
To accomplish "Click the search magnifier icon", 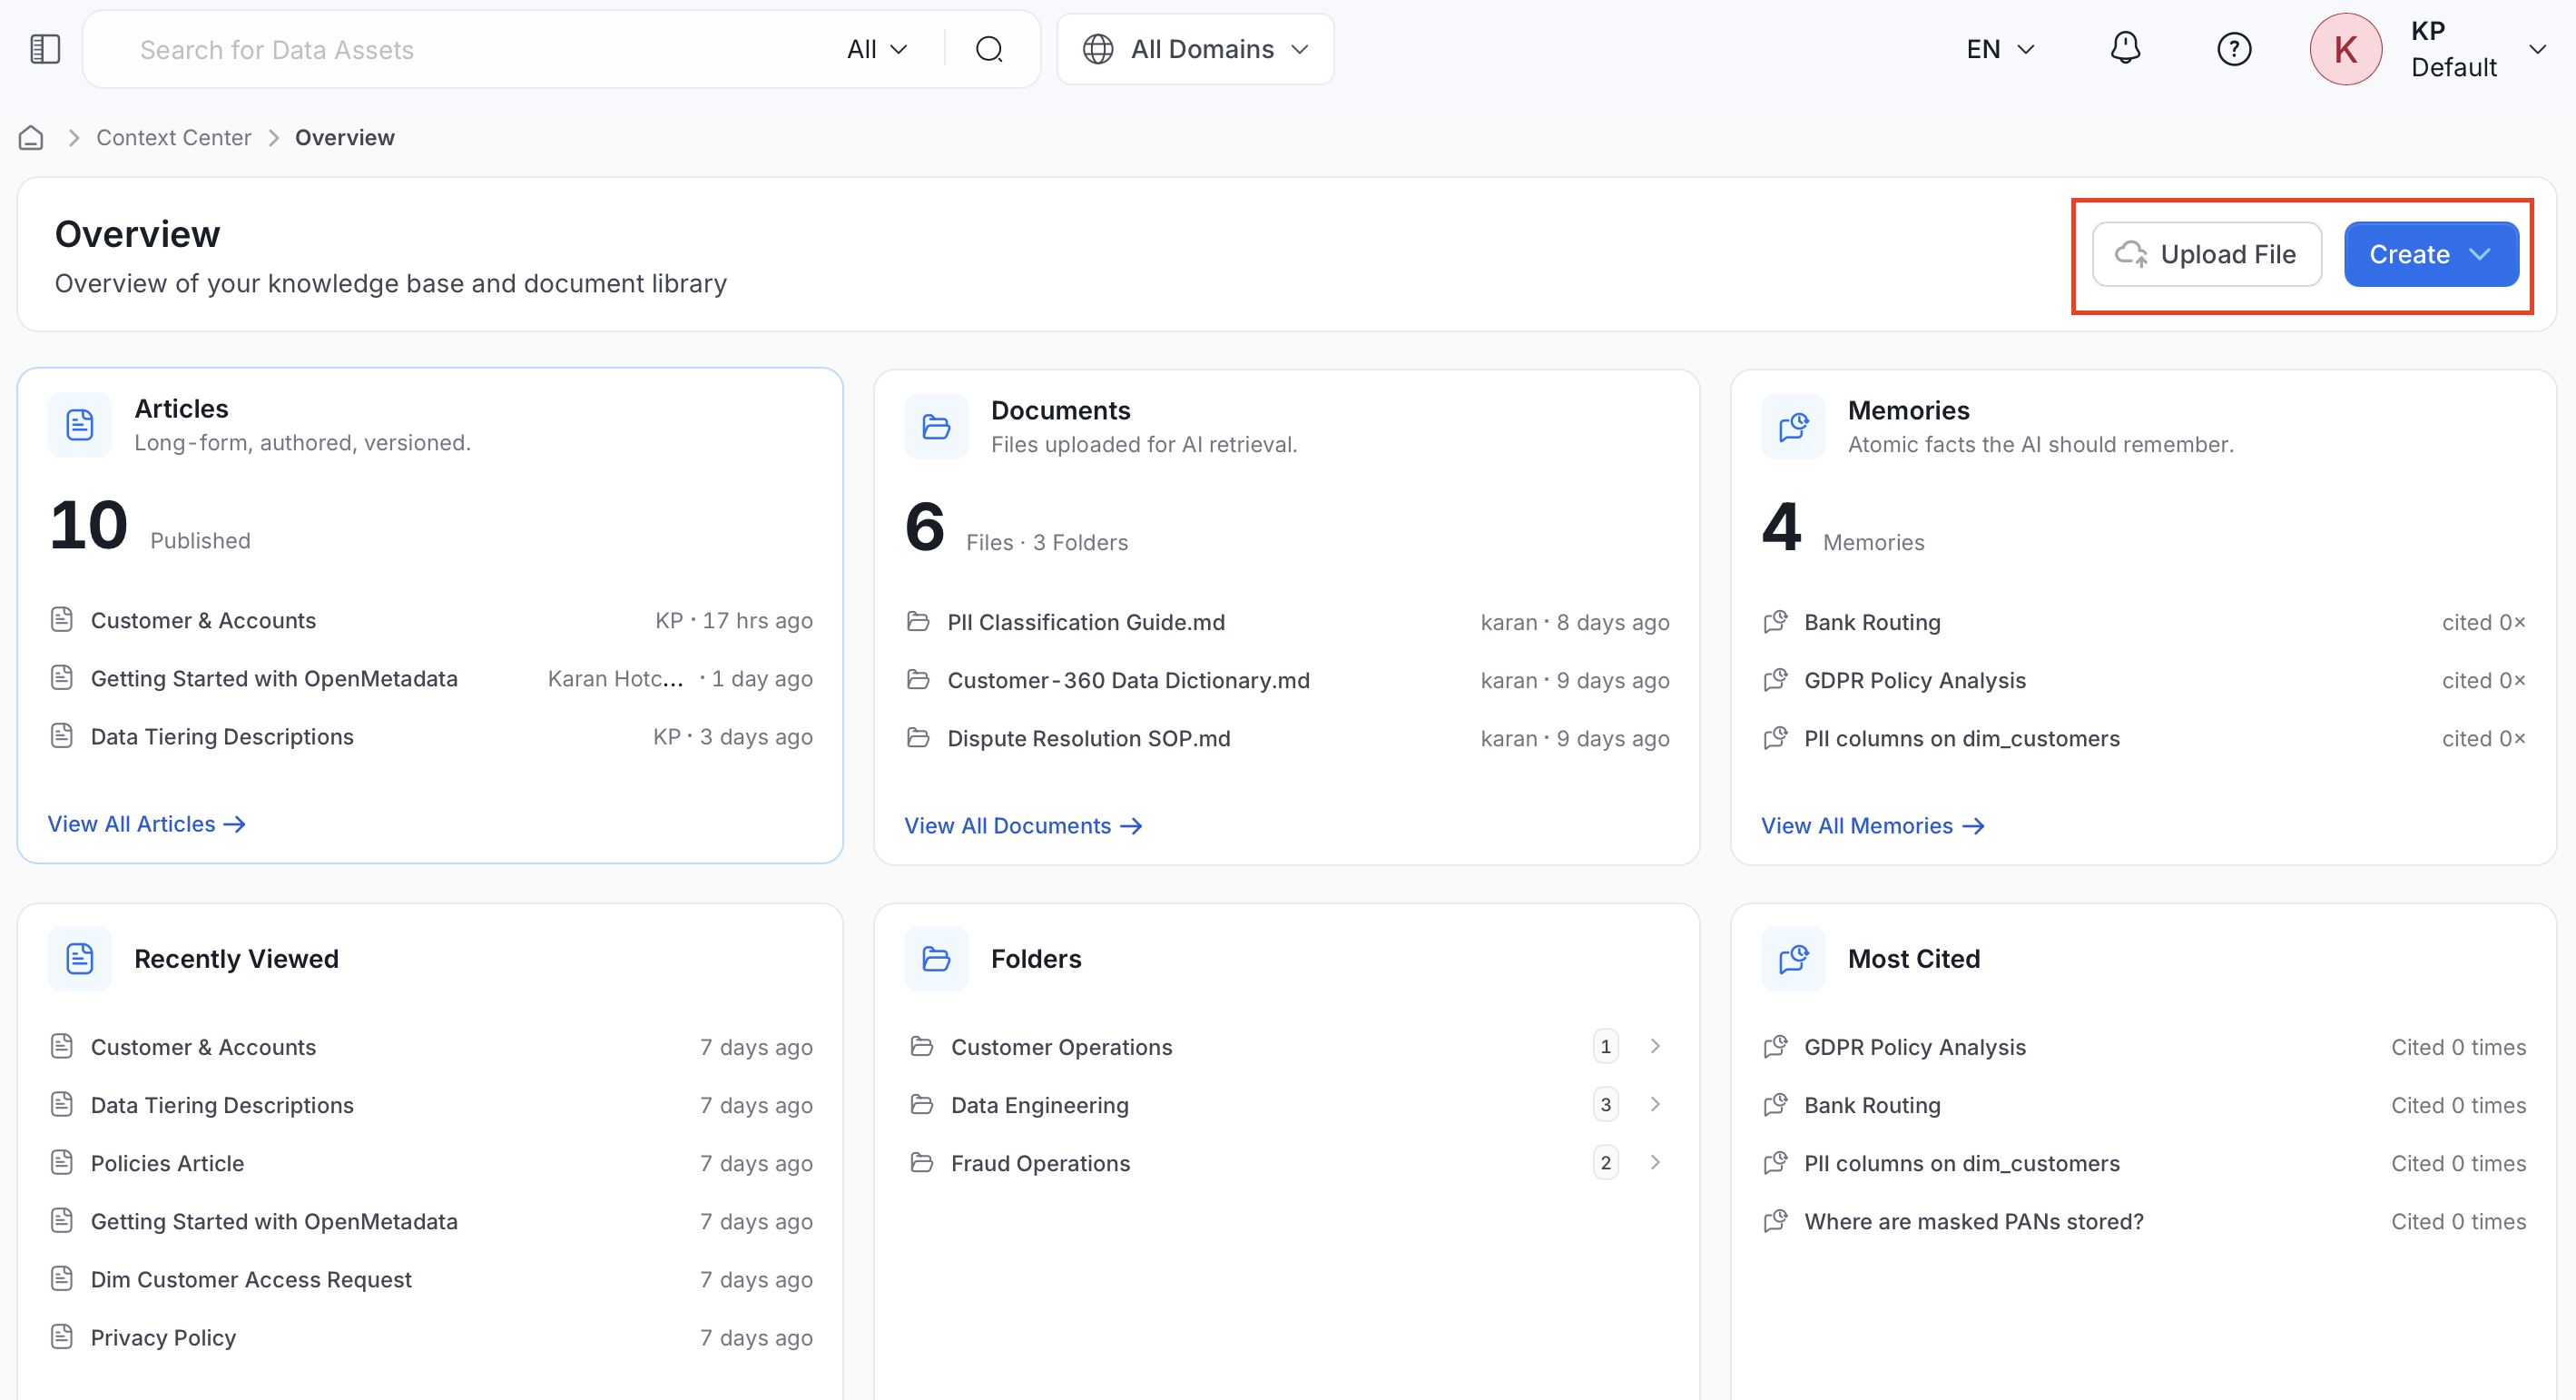I will [989, 49].
